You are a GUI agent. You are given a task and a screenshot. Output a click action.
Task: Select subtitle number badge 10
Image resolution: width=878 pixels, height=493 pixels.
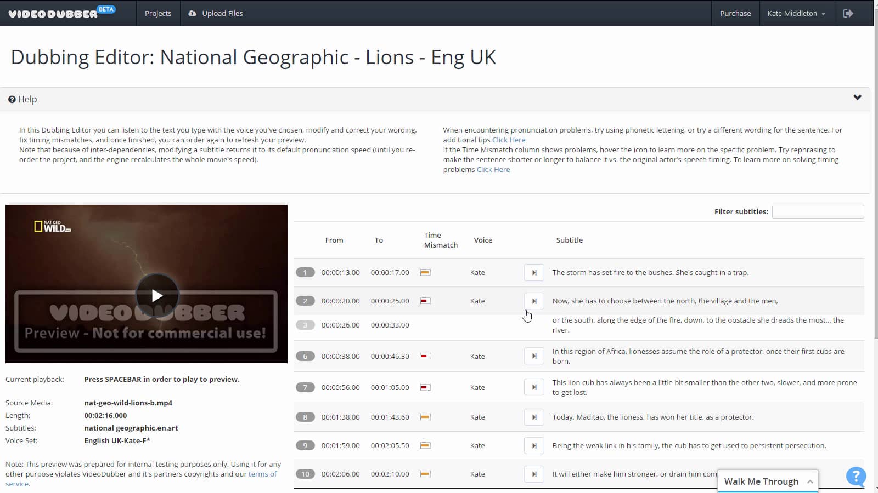tap(305, 474)
